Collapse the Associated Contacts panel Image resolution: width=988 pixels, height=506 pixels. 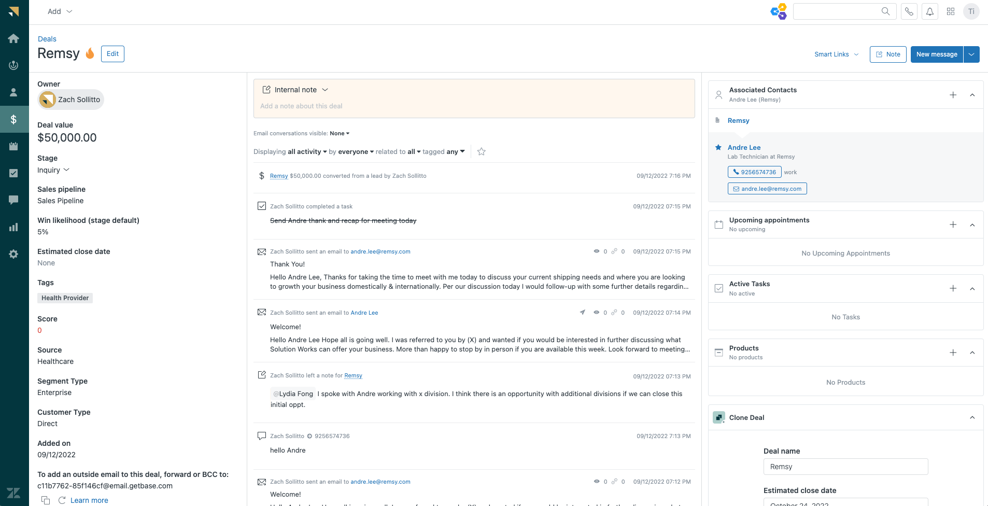(x=972, y=95)
